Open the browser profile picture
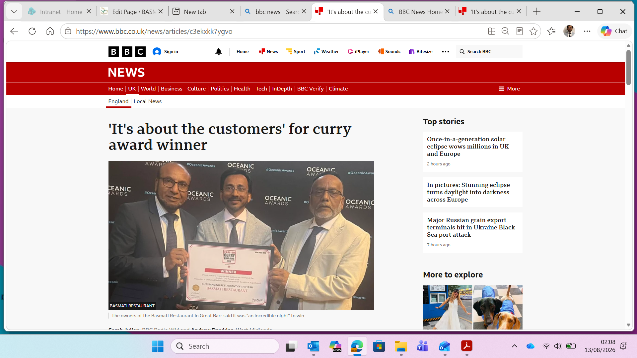This screenshot has height=358, width=637. coord(569,31)
